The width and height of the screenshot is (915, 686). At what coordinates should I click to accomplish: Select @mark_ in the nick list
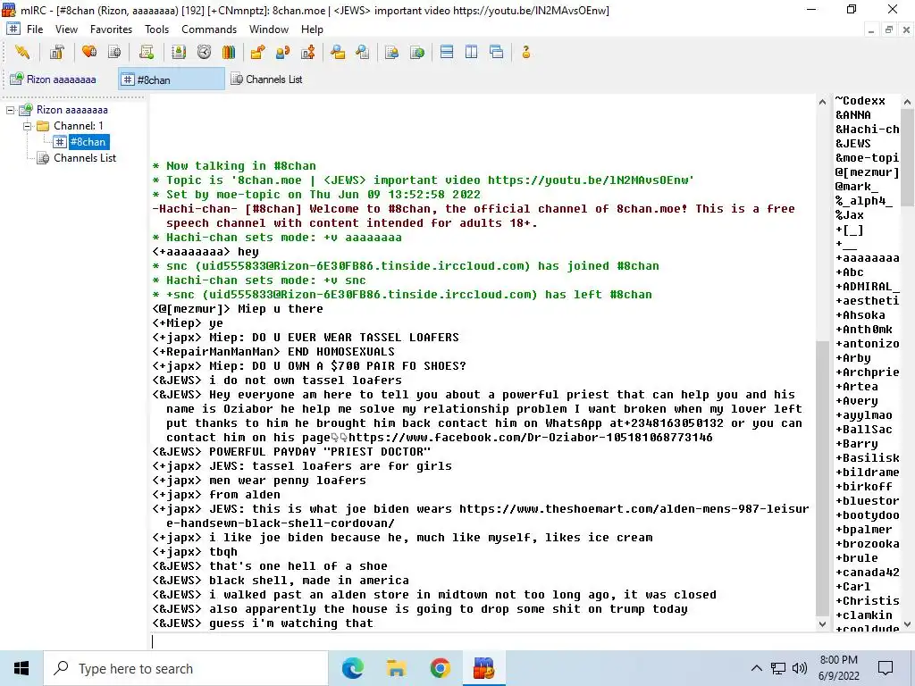tap(857, 187)
